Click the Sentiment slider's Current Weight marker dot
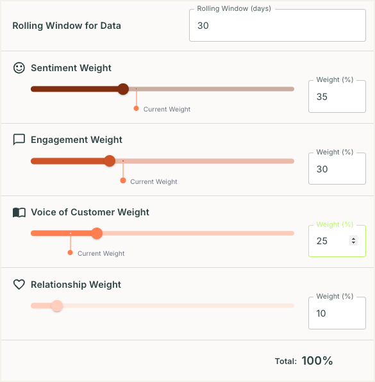375x382 pixels. [x=136, y=108]
